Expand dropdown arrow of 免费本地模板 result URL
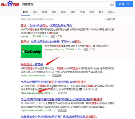Viewport: 135px width, 119px height. pyautogui.click(x=55, y=93)
